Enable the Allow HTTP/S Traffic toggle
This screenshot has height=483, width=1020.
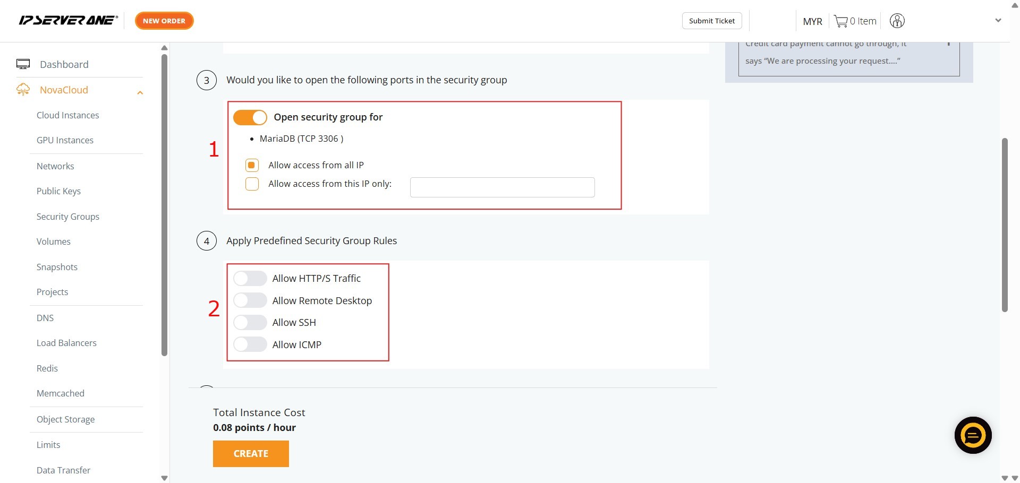point(250,279)
